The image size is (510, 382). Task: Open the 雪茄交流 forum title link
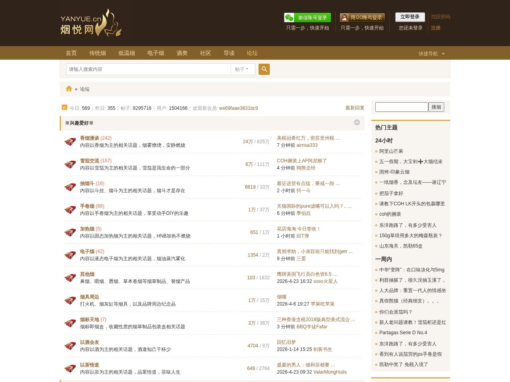pyautogui.click(x=90, y=161)
